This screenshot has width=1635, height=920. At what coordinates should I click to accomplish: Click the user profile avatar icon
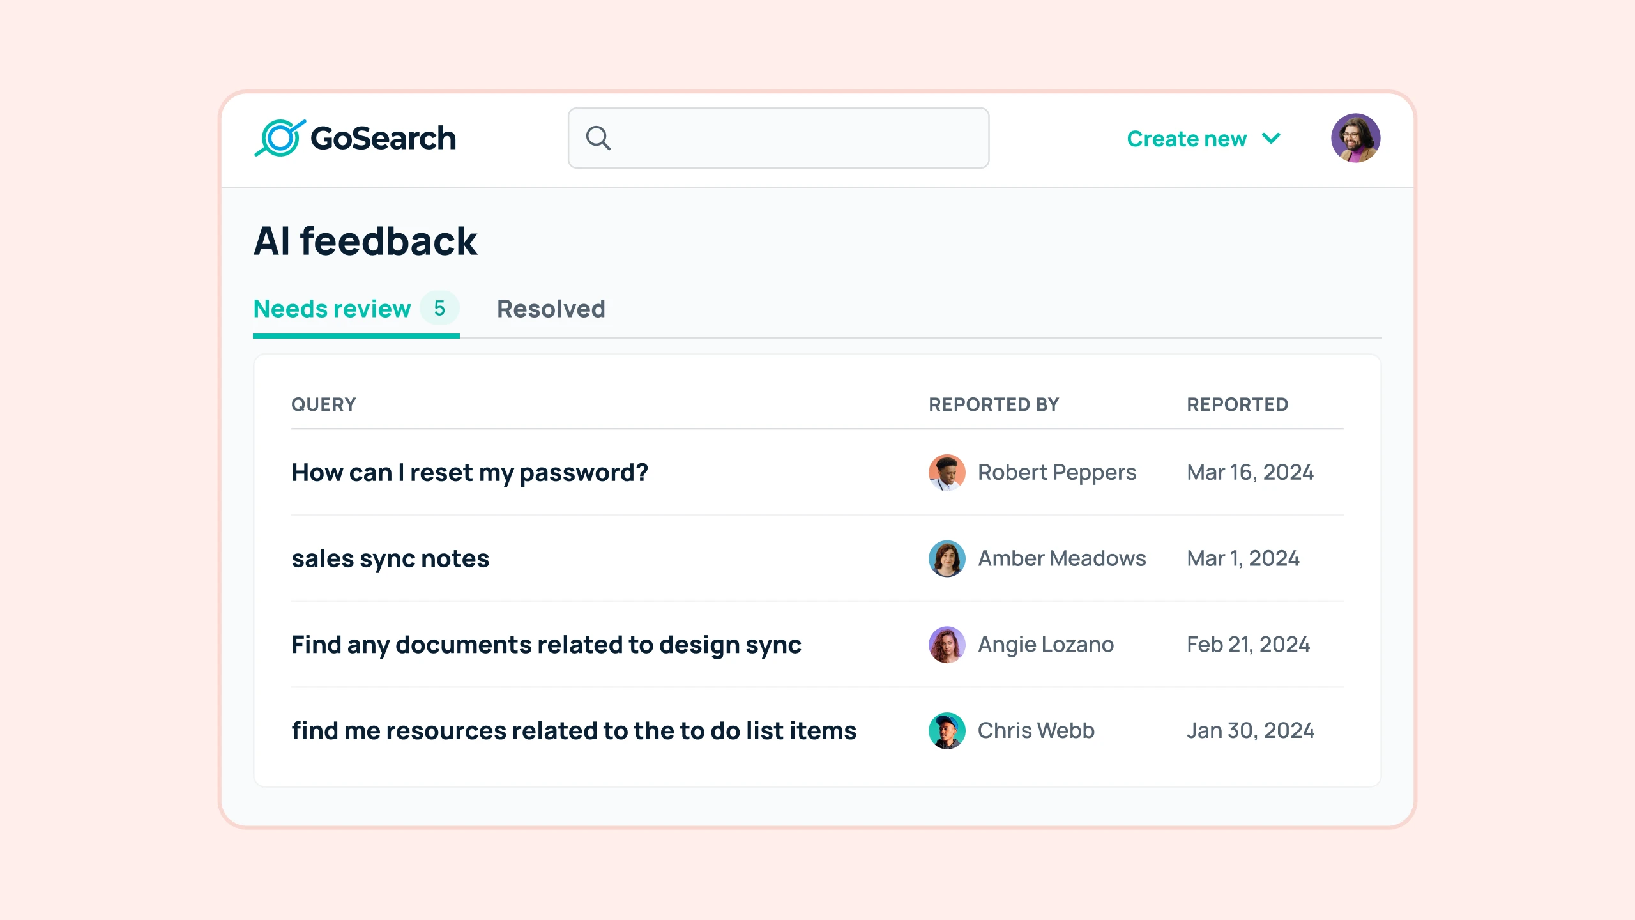click(x=1354, y=138)
